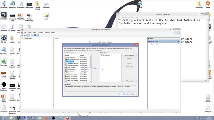214x120 pixels.
Task: Open Notepad's Edit menu
Action: click(x=123, y=17)
